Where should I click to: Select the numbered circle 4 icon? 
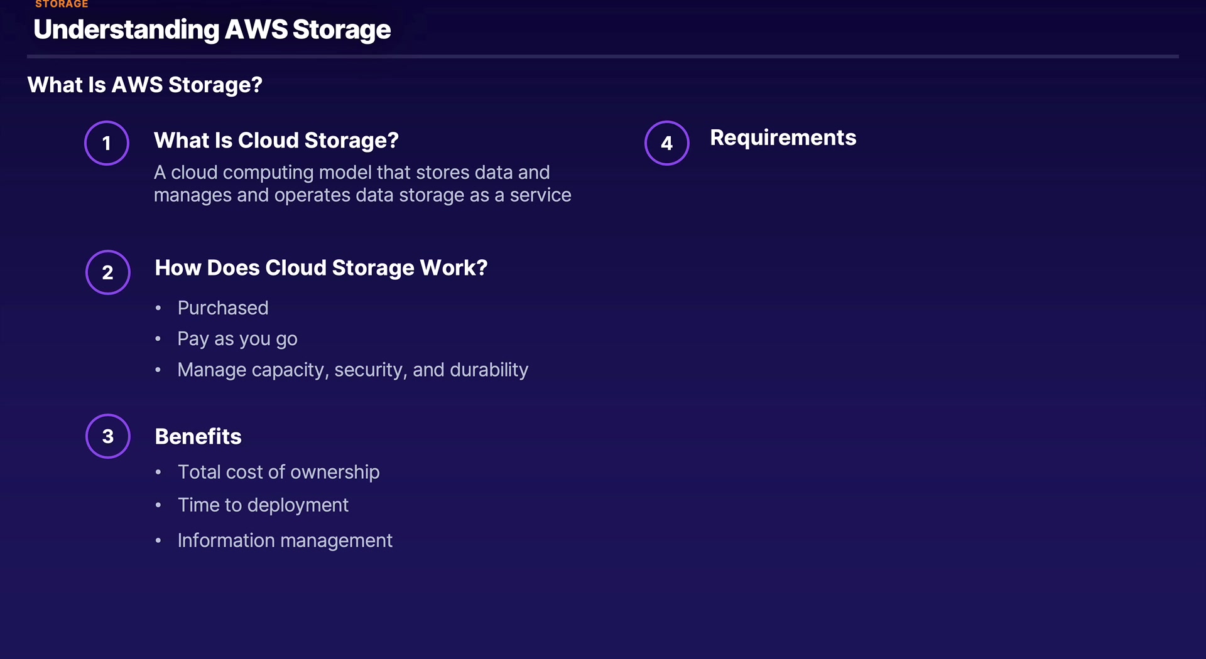click(667, 143)
